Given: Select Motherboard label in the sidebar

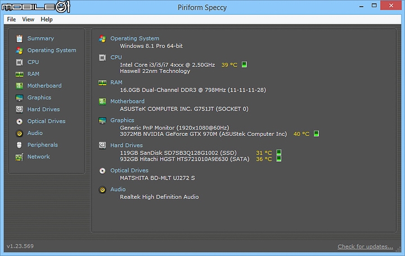Looking at the screenshot, I should click(44, 85).
